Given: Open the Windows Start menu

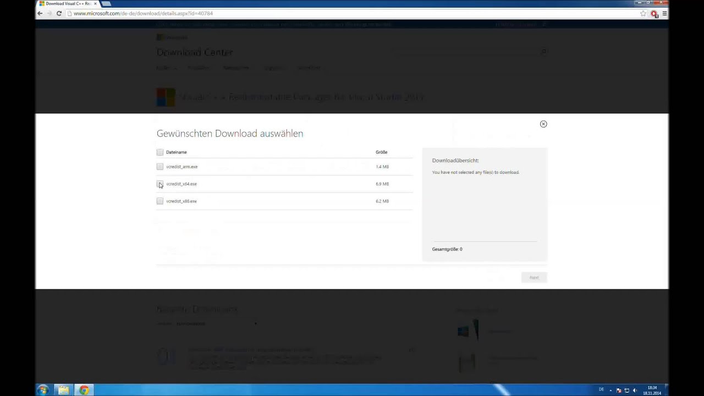Looking at the screenshot, I should tap(43, 390).
